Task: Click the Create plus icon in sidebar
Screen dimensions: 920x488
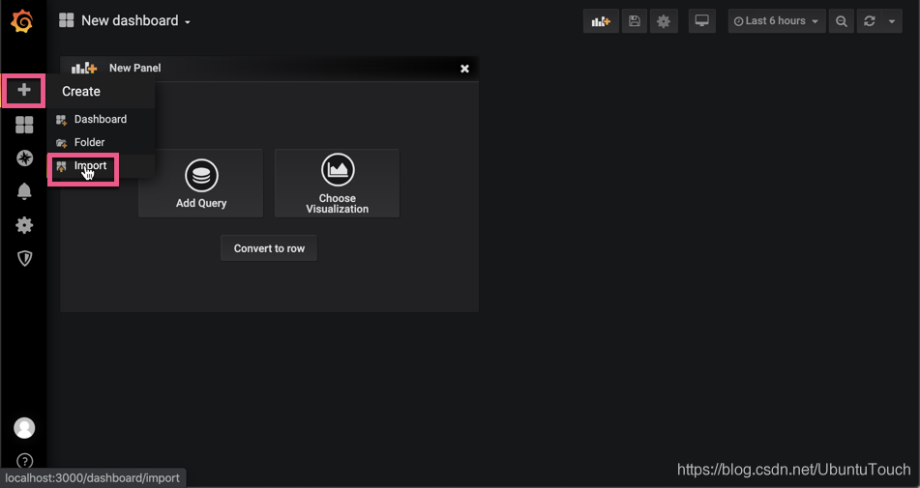Action: click(24, 90)
